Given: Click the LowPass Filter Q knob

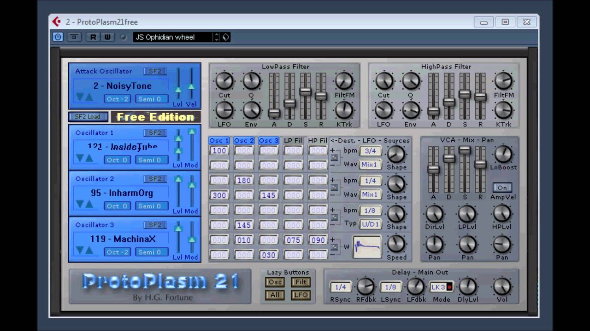Looking at the screenshot, I should (x=252, y=81).
